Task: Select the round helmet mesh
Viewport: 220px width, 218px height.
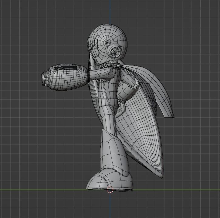Action: (107, 44)
